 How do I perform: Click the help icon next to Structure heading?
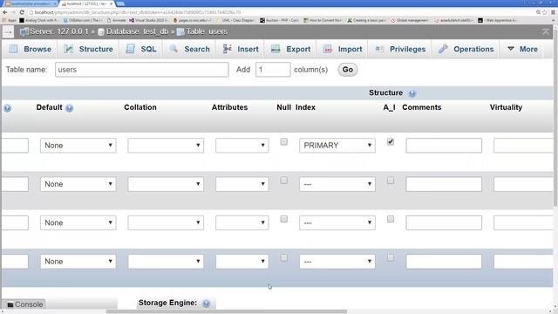point(412,93)
